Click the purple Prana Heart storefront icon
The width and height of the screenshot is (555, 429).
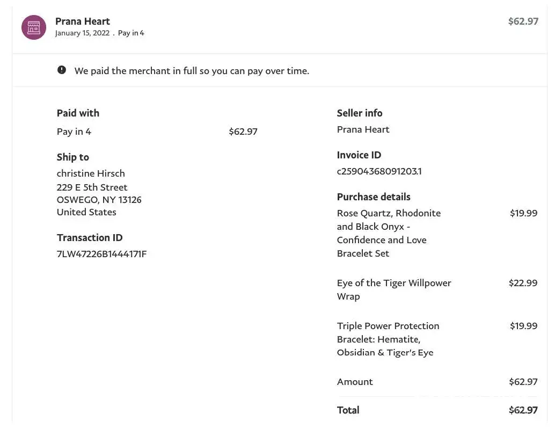tap(34, 27)
